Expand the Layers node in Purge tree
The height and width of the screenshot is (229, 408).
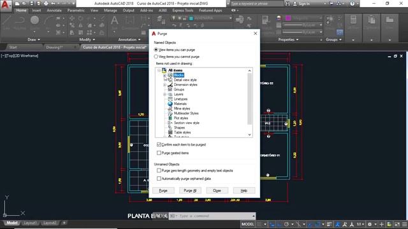pos(164,94)
